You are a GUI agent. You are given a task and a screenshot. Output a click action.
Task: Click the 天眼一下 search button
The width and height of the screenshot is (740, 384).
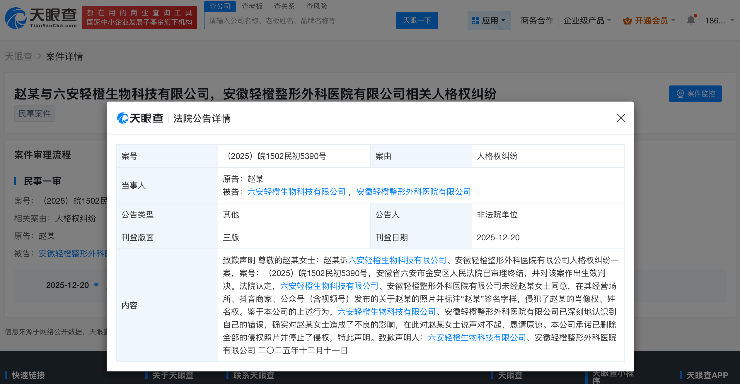tap(417, 21)
